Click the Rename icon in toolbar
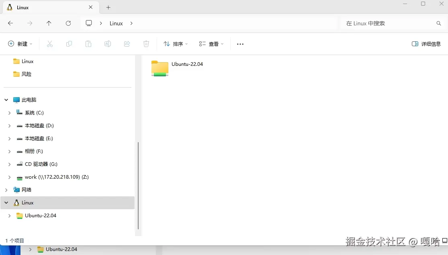Screen dimensions: 448x255 pyautogui.click(x=108, y=44)
